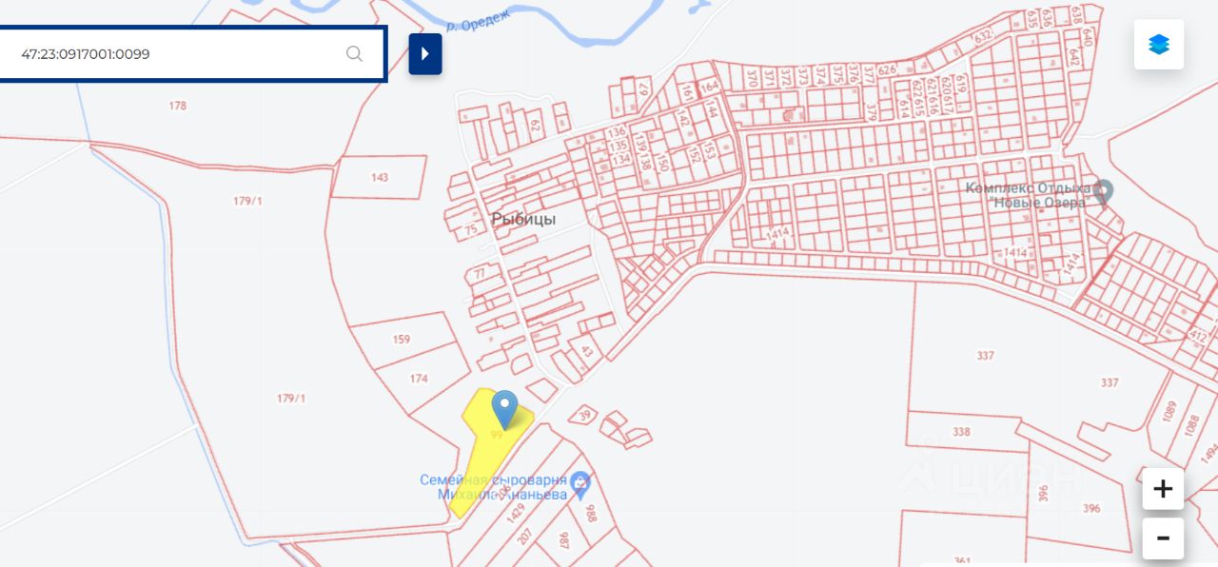Zoom out with the minus button
1218x567 pixels.
(x=1163, y=538)
